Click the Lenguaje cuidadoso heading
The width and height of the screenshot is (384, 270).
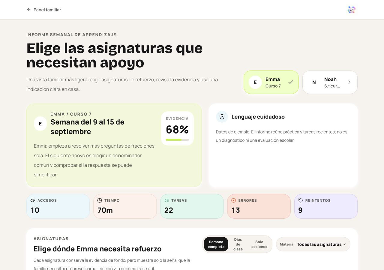pyautogui.click(x=258, y=117)
